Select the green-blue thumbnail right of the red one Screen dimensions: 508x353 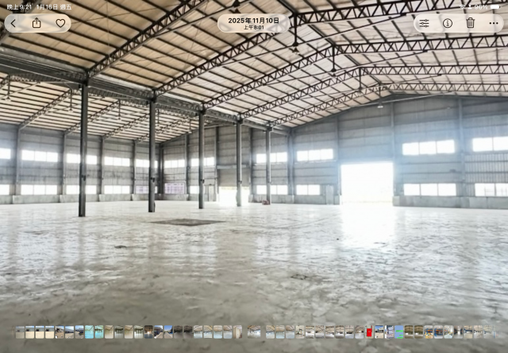tap(399, 332)
